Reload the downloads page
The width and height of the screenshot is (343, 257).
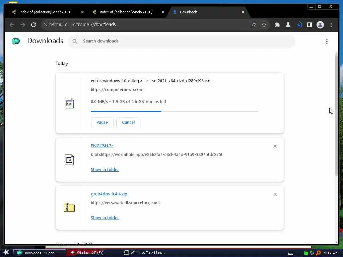point(33,25)
